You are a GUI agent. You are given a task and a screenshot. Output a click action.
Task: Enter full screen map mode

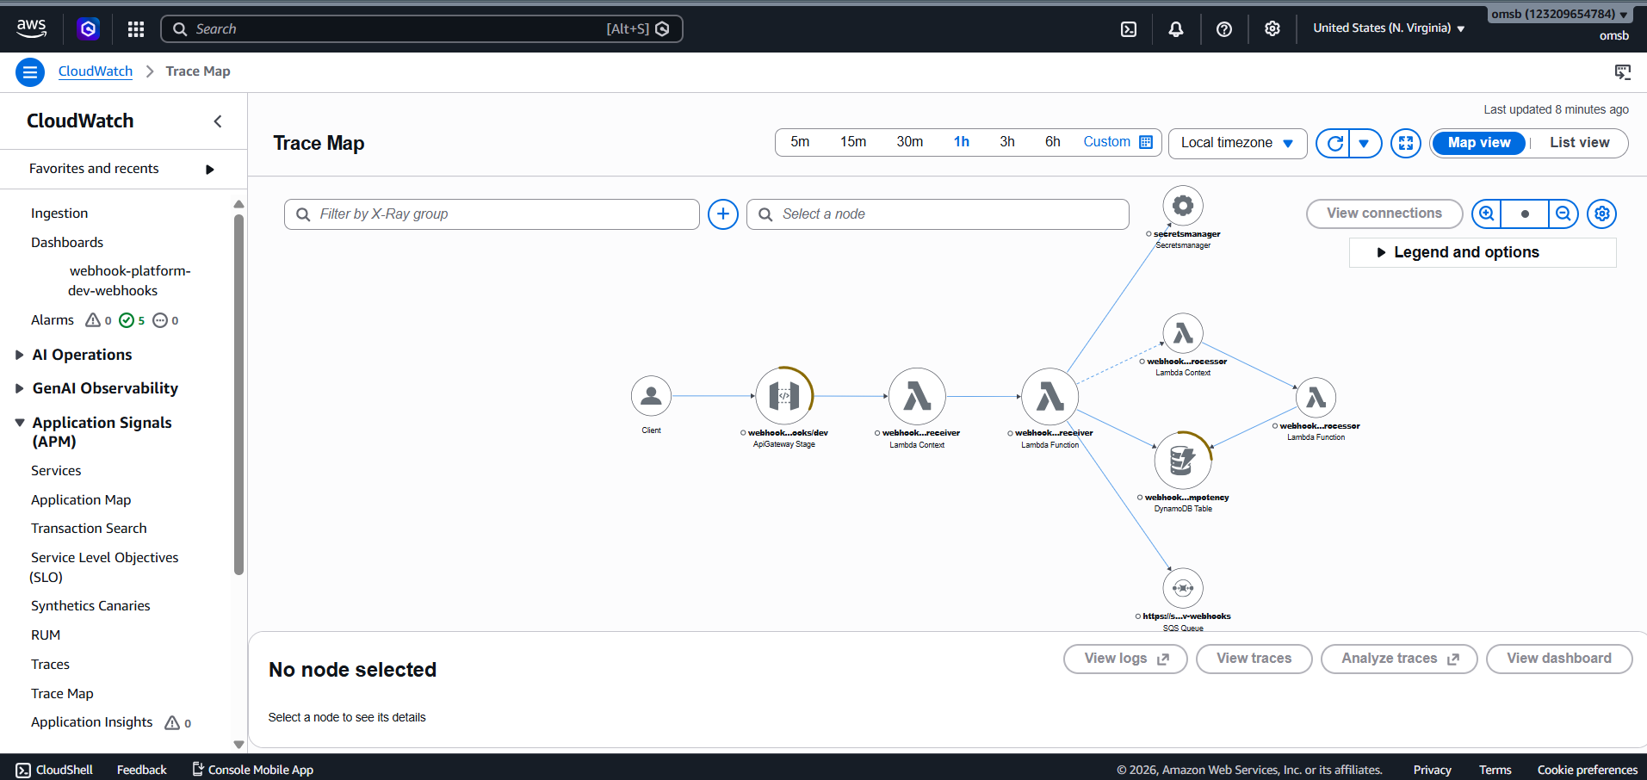pos(1406,143)
